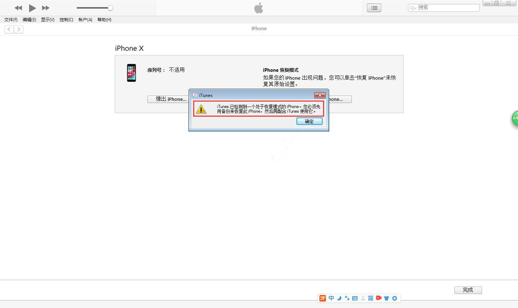This screenshot has height=308, width=518.
Task: Toggle the punctuation mode icon
Action: [x=347, y=298]
